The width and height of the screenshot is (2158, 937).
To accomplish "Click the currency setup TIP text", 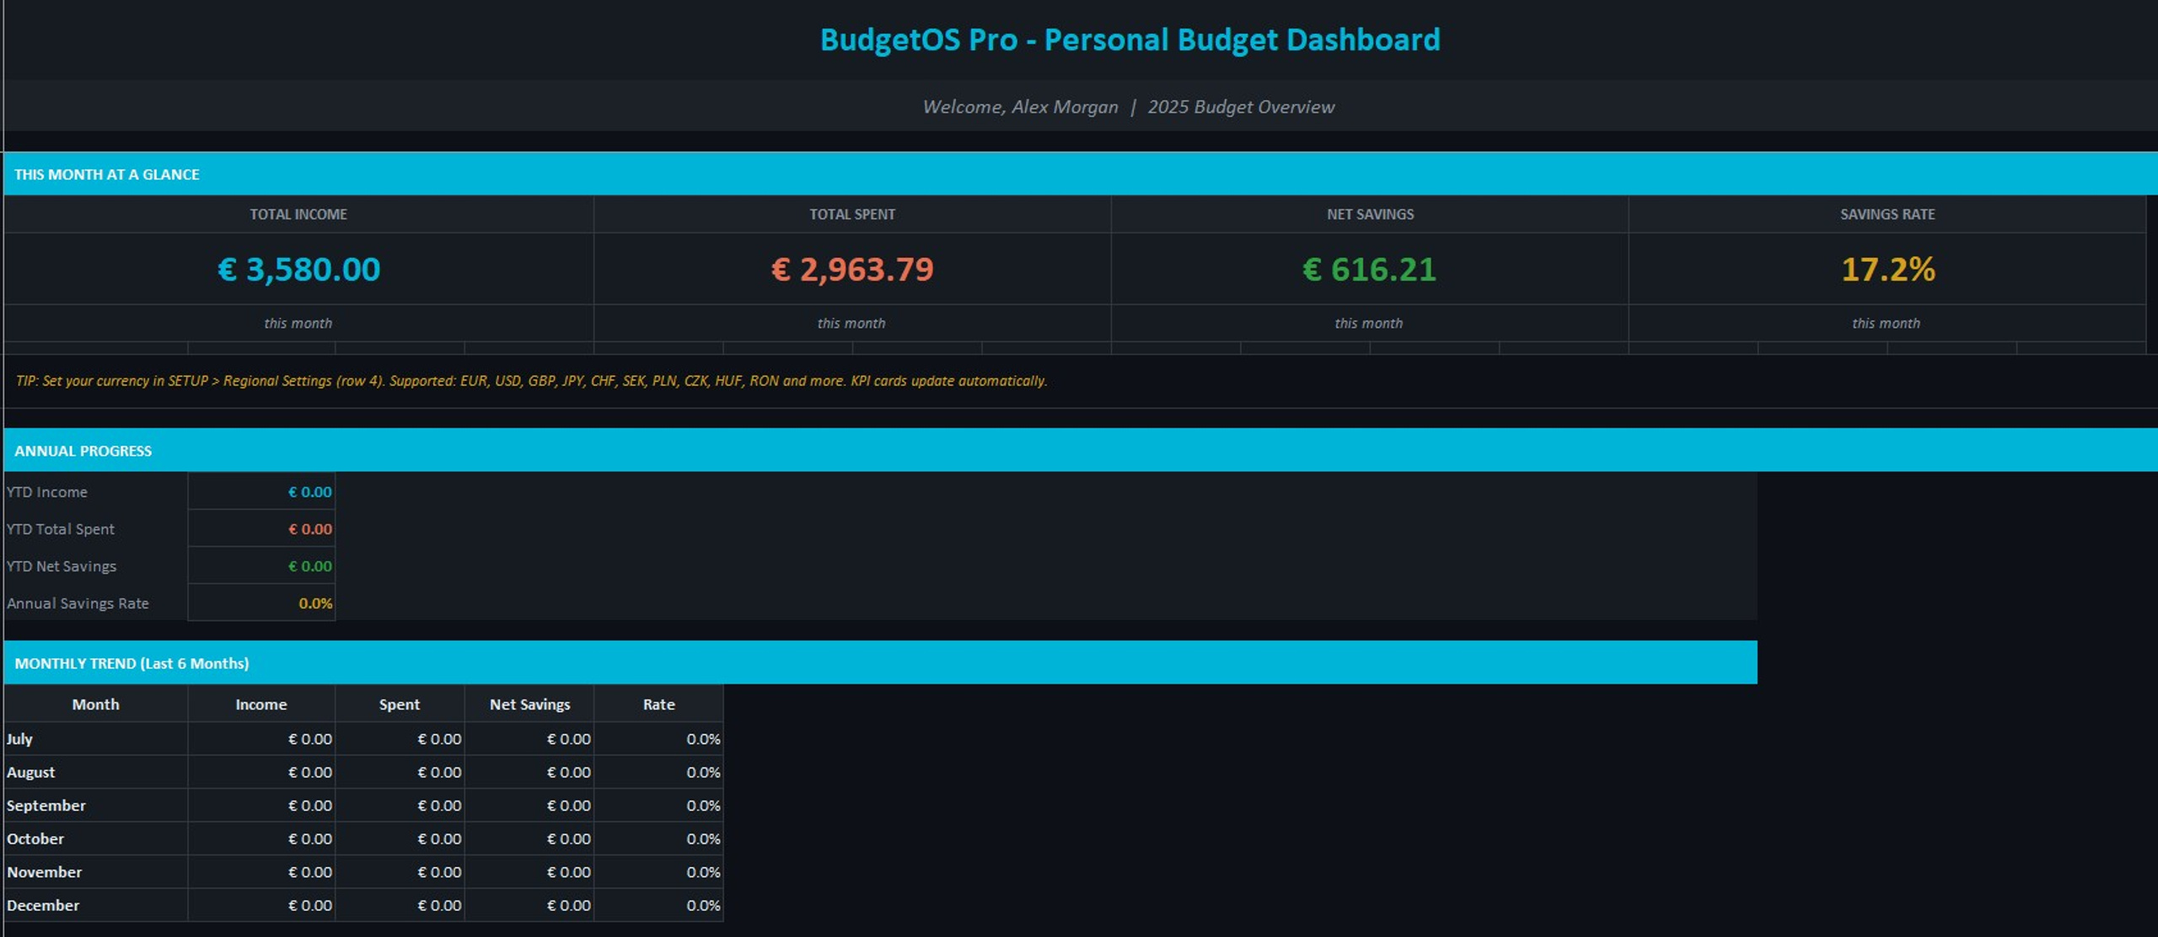I will pyautogui.click(x=532, y=381).
